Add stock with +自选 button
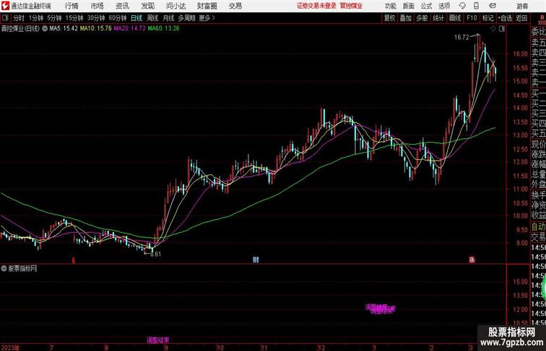Image resolution: width=546 pixels, height=351 pixels. click(505, 18)
